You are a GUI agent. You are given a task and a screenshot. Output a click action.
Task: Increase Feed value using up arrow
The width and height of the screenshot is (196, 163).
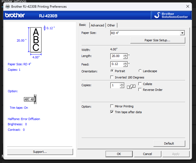click(125, 63)
